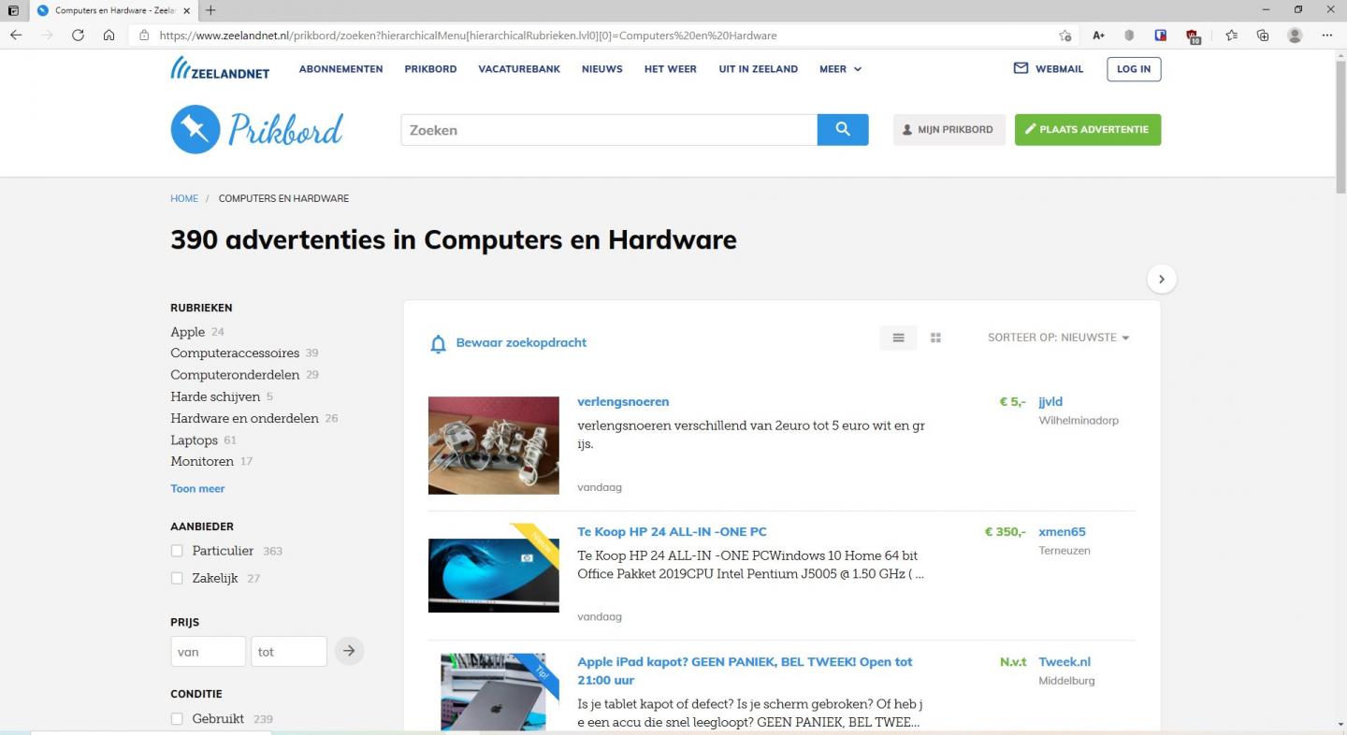Filter by Computeronderdelen rubriek

click(235, 375)
